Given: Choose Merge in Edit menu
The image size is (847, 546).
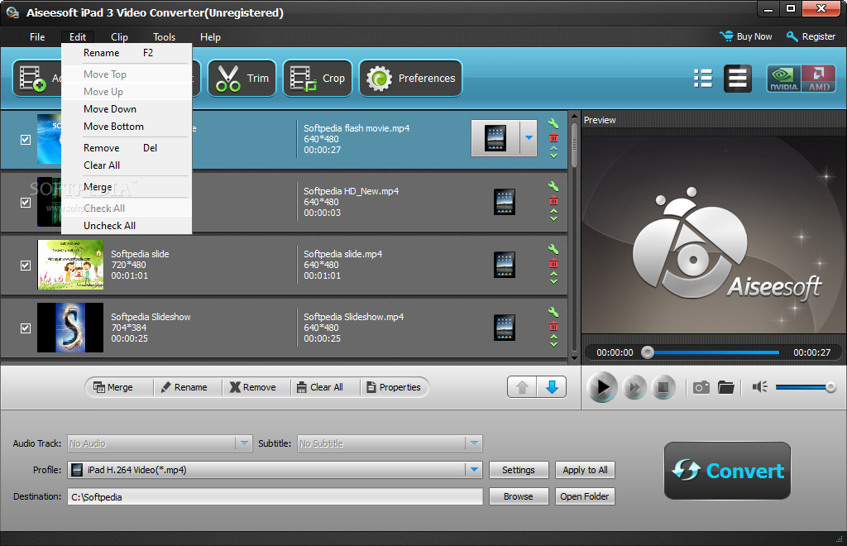Looking at the screenshot, I should (x=127, y=187).
